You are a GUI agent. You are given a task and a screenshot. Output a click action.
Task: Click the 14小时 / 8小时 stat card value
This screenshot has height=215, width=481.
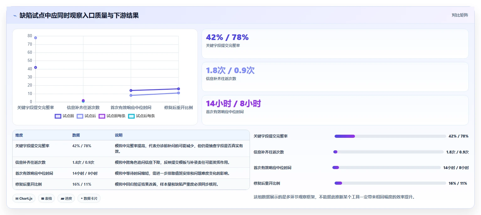pos(233,103)
